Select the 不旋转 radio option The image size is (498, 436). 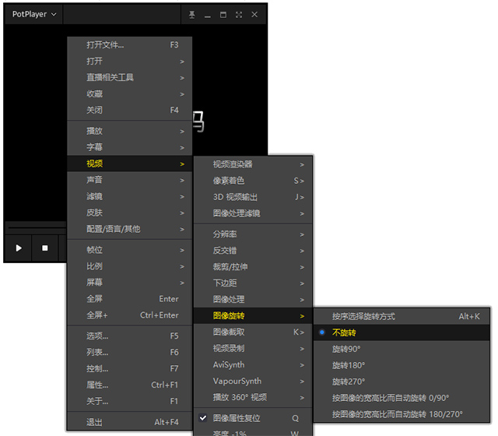[402, 332]
